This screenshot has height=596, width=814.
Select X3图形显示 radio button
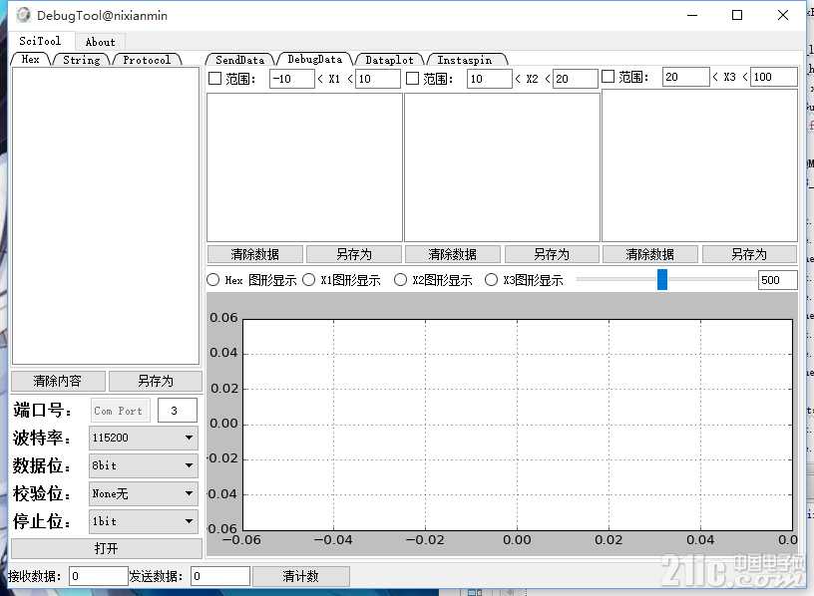(x=491, y=280)
